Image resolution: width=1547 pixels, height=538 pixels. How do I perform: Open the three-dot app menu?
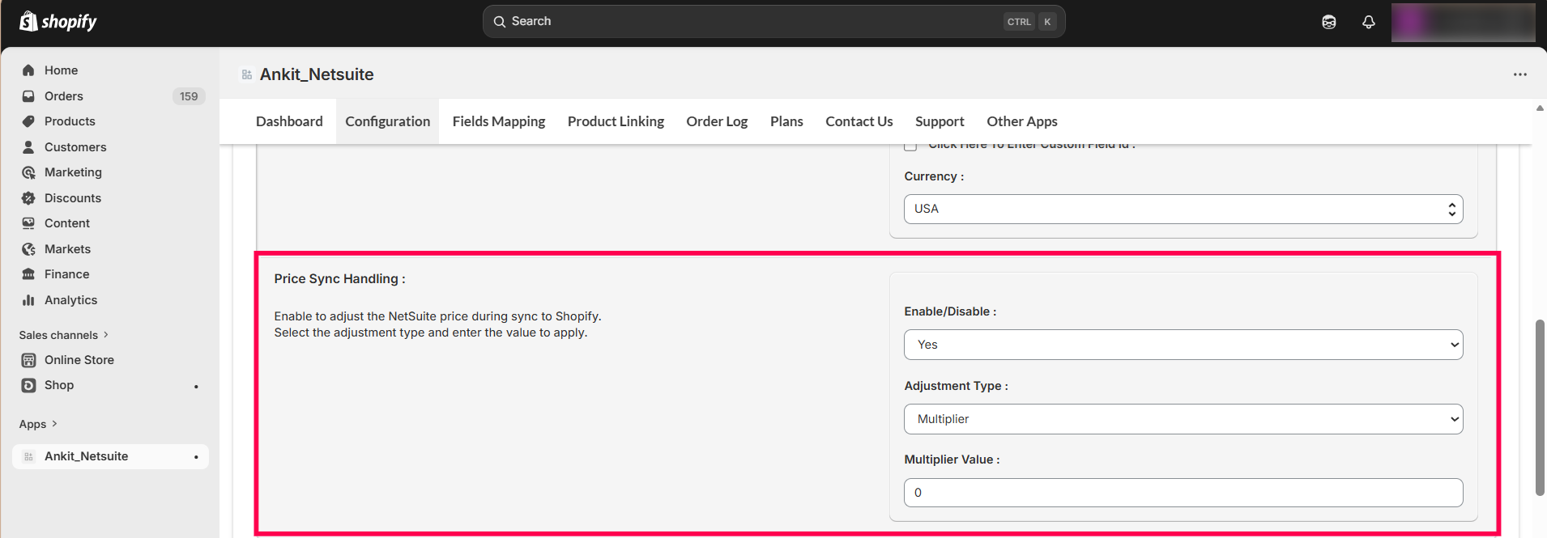pyautogui.click(x=1519, y=74)
